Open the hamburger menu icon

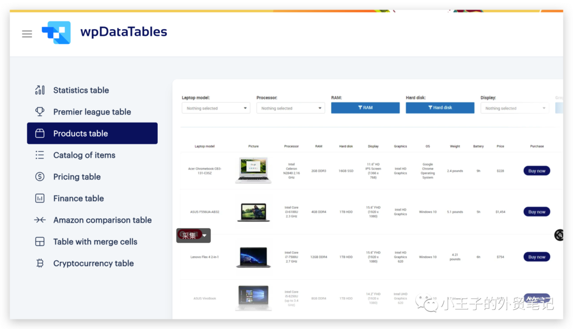click(27, 34)
